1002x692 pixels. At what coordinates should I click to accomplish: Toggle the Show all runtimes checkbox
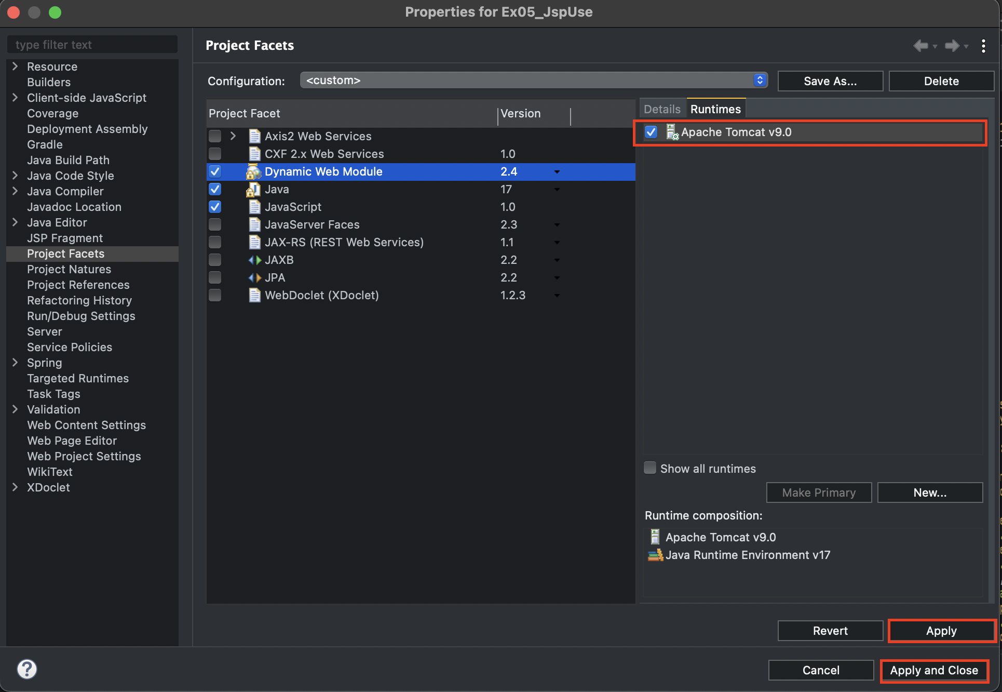click(650, 468)
